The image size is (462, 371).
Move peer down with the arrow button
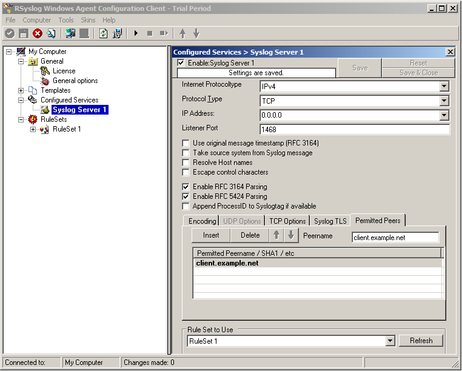click(291, 235)
